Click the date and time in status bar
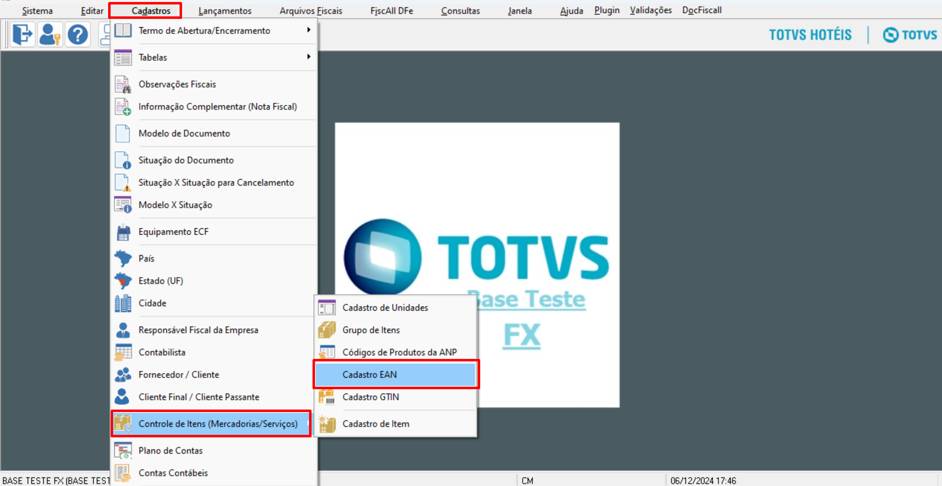 pos(703,481)
